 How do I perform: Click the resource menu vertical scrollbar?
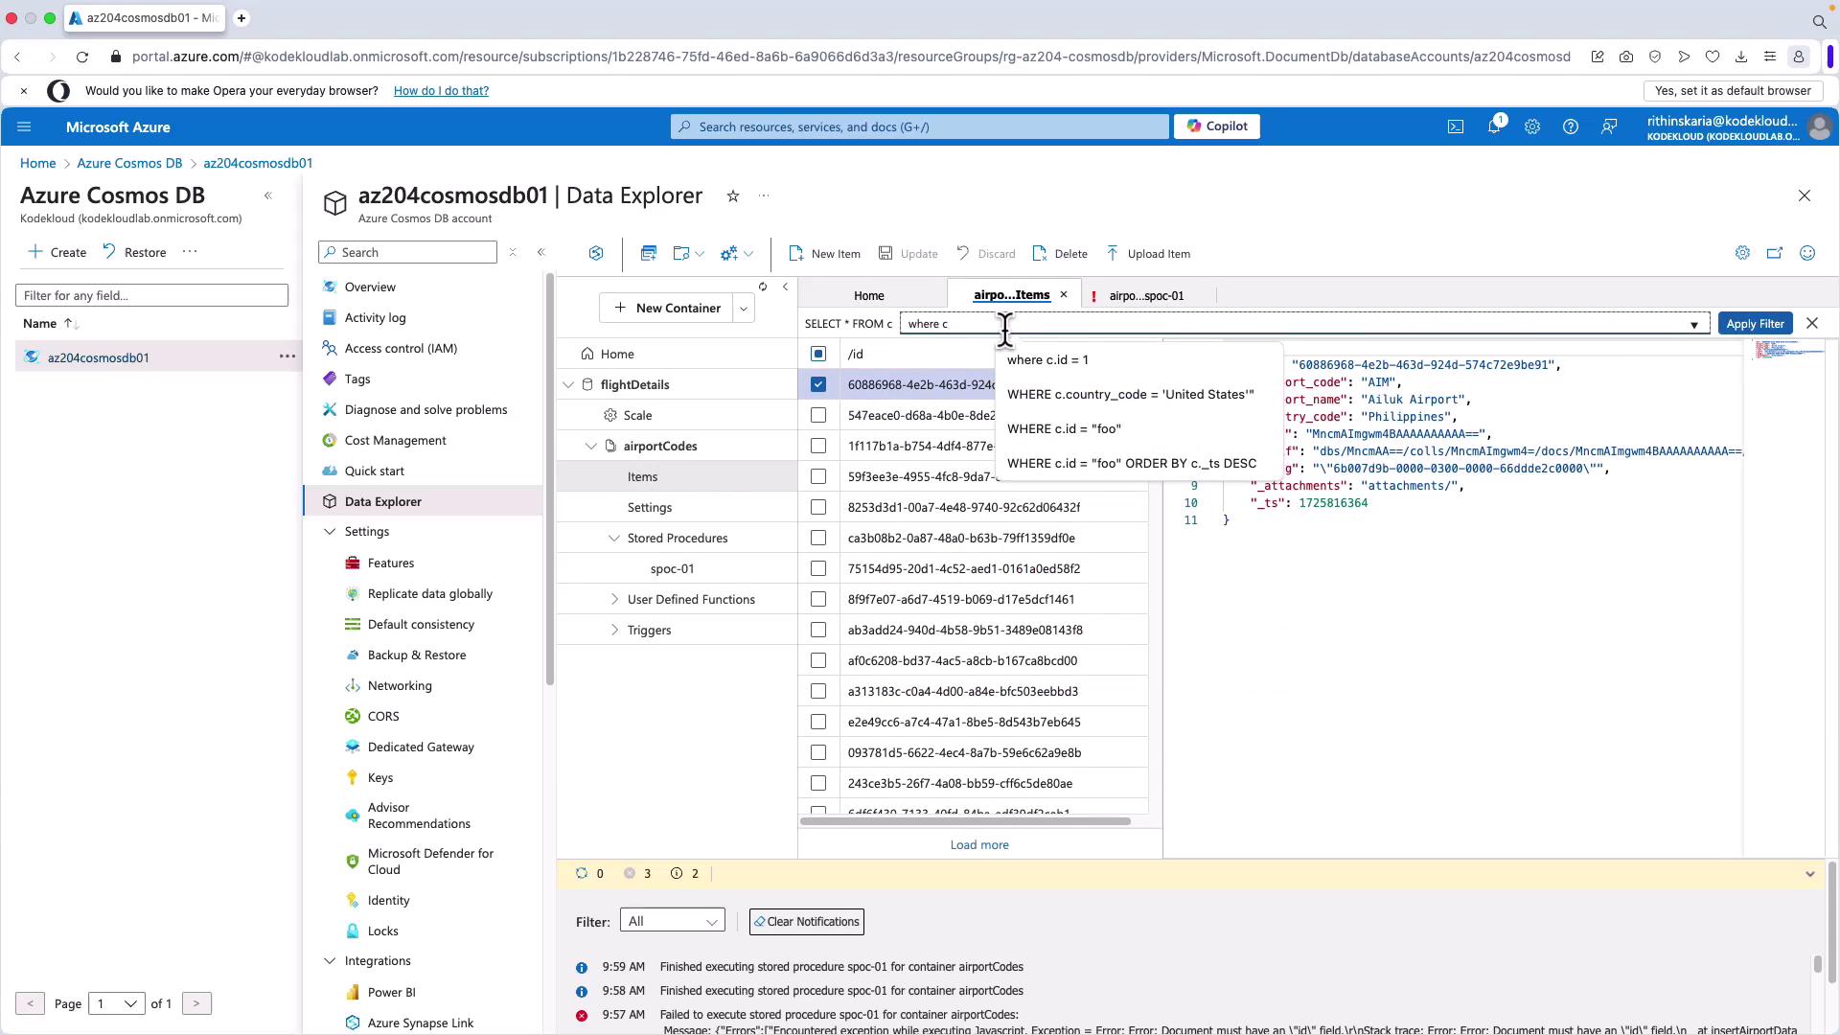click(x=550, y=479)
